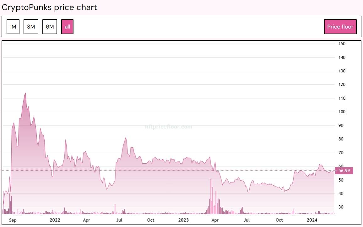The image size is (363, 227).
Task: Click the 30 price axis label
Action: pos(341,207)
